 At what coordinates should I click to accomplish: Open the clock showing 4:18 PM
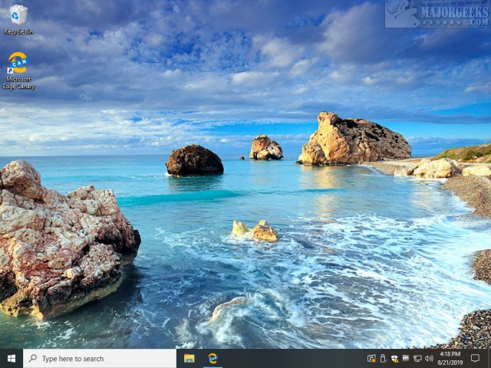450,354
